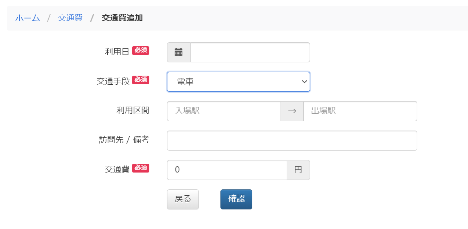Focus the 入場駅 input field
The width and height of the screenshot is (468, 229).
[x=224, y=111]
